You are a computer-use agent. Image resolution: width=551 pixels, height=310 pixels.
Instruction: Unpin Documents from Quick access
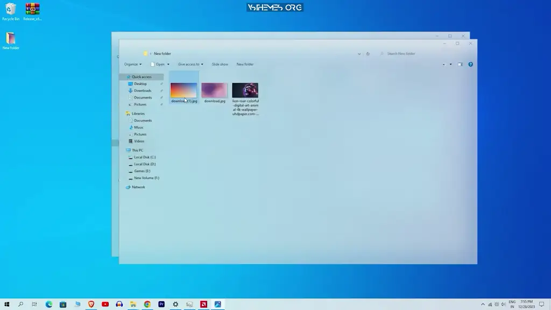coord(161,97)
